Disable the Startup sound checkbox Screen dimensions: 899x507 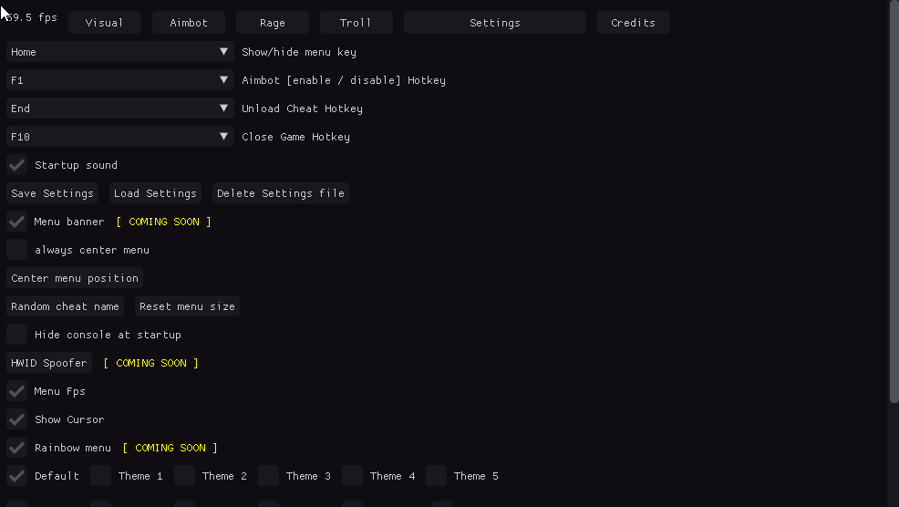click(x=16, y=165)
